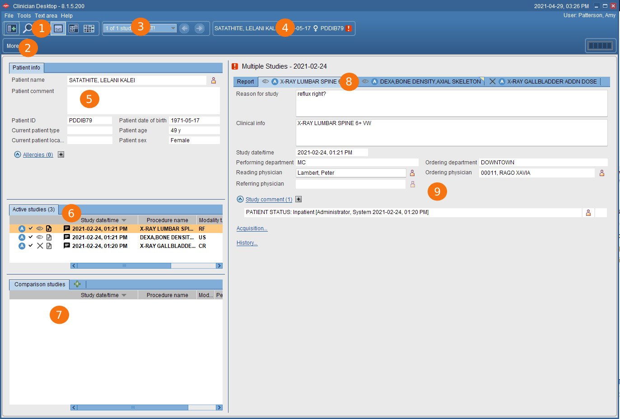The width and height of the screenshot is (620, 419).
Task: Toggle checkmark on the X-RAY GALLBLADDER study row
Action: pyautogui.click(x=31, y=246)
